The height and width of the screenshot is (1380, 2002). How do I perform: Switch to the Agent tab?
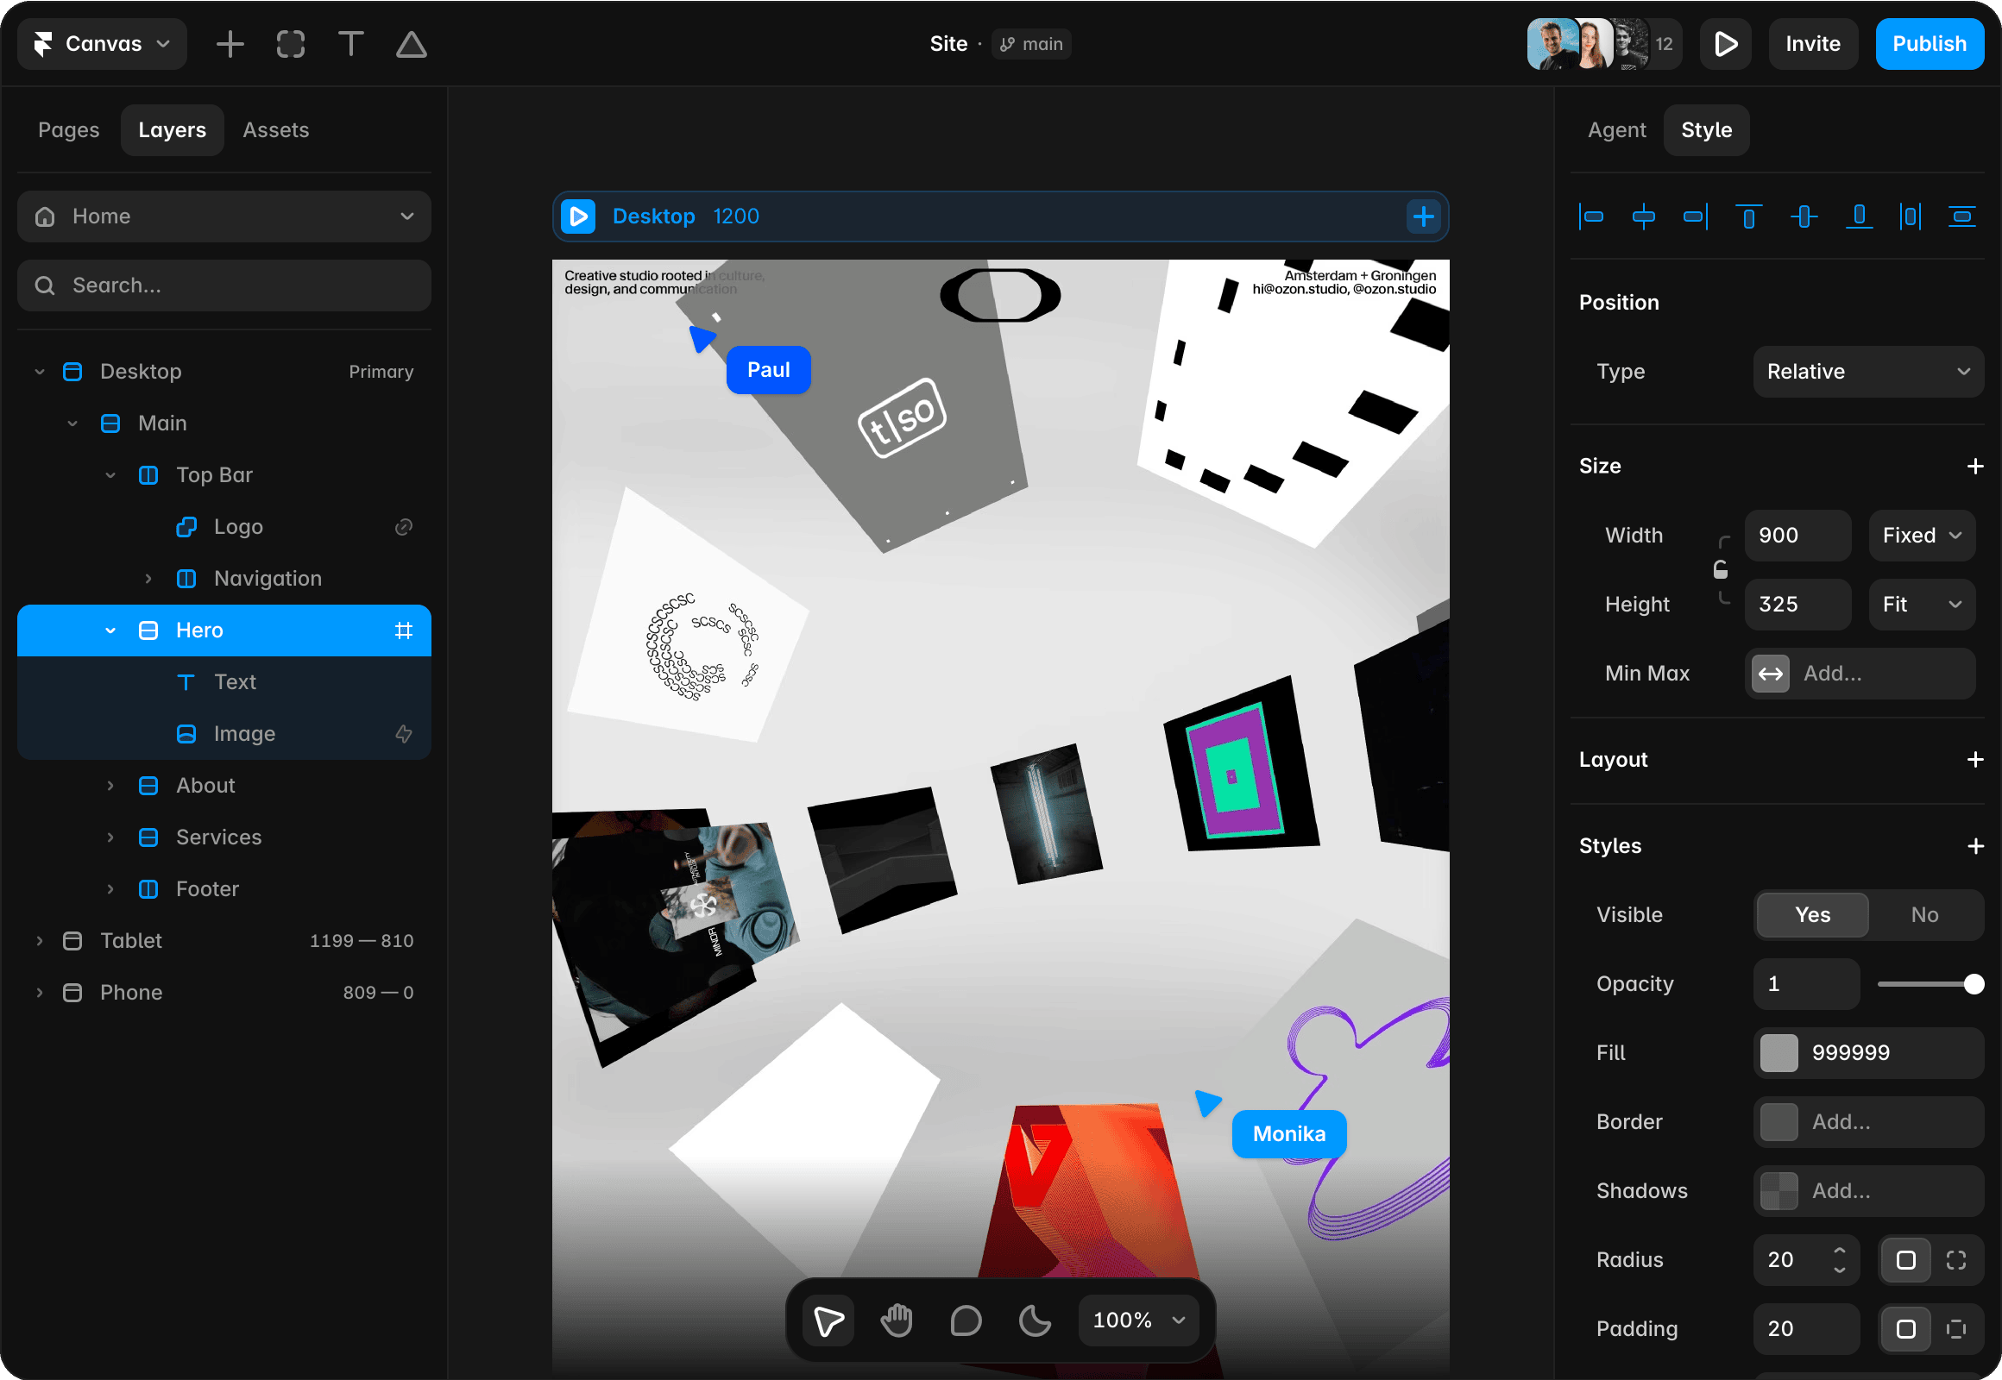pos(1616,129)
